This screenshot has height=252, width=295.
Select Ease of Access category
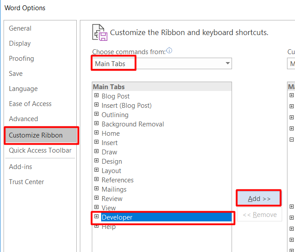[x=30, y=104]
